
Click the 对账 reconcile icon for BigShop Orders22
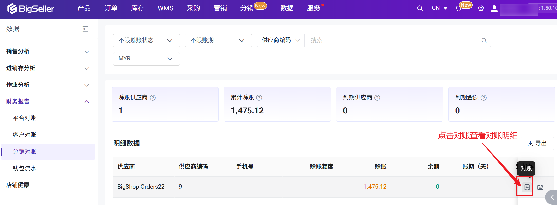[x=527, y=187]
